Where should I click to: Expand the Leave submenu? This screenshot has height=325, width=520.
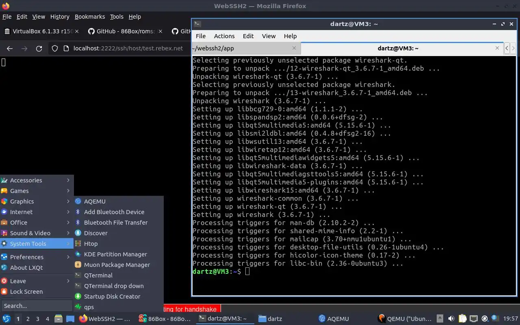click(x=37, y=281)
